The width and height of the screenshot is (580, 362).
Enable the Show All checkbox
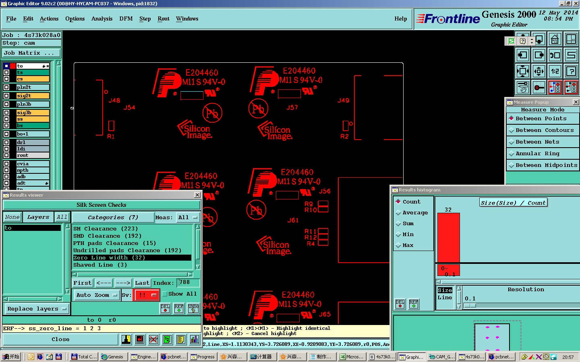point(165,294)
